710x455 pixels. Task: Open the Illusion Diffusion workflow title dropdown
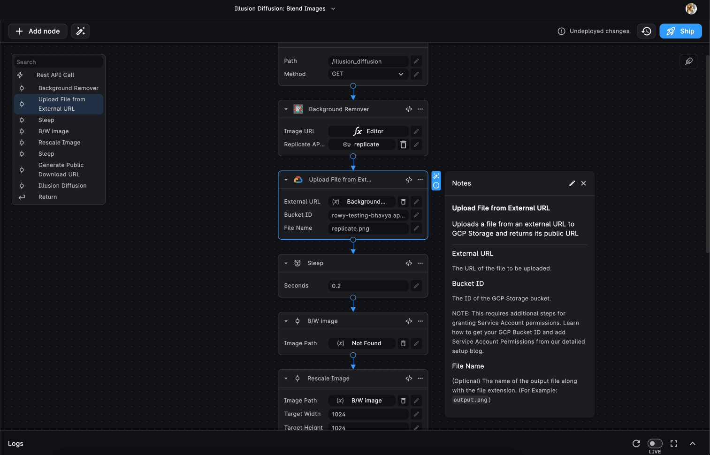(x=333, y=8)
